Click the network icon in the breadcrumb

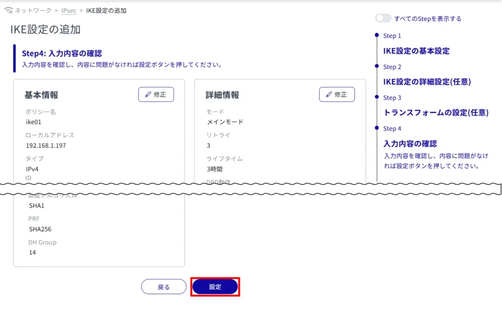pos(8,11)
